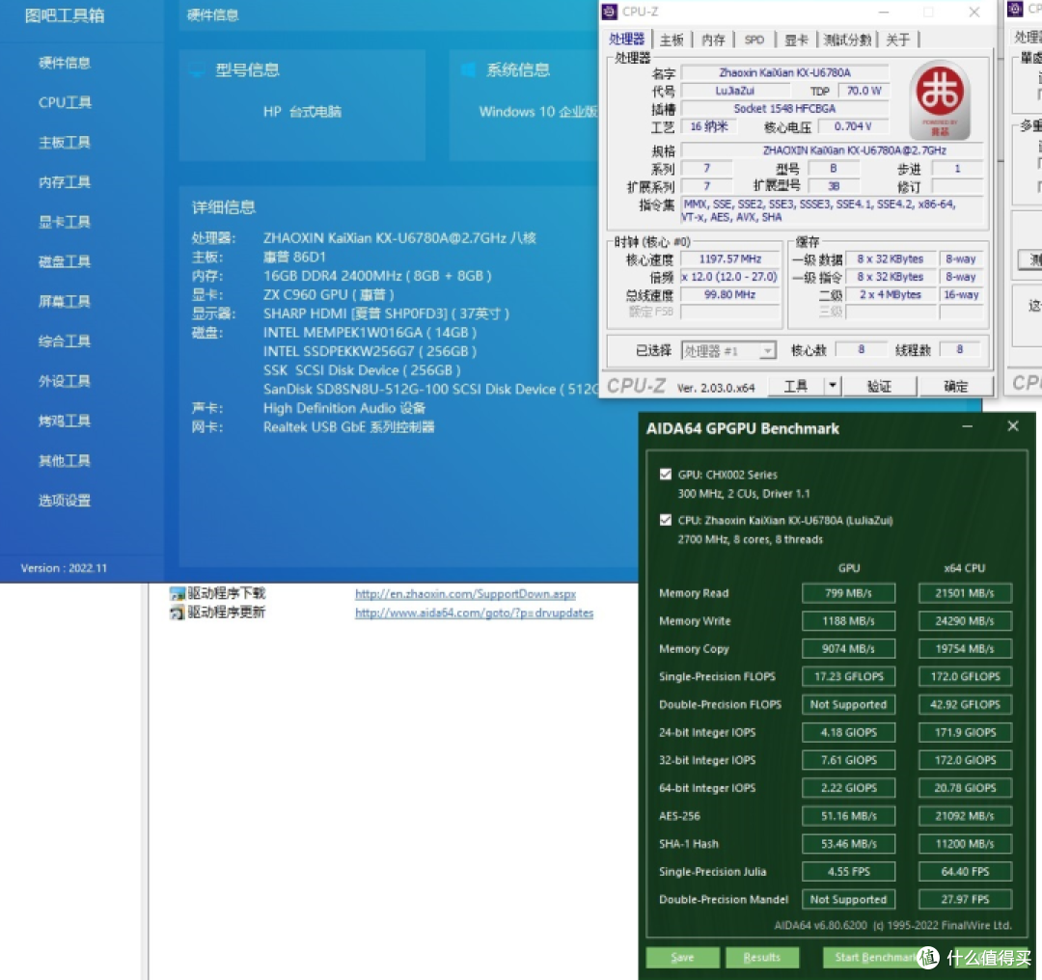Image resolution: width=1042 pixels, height=980 pixels.
Task: Select CPU工具 in the sidebar
Action: point(65,102)
